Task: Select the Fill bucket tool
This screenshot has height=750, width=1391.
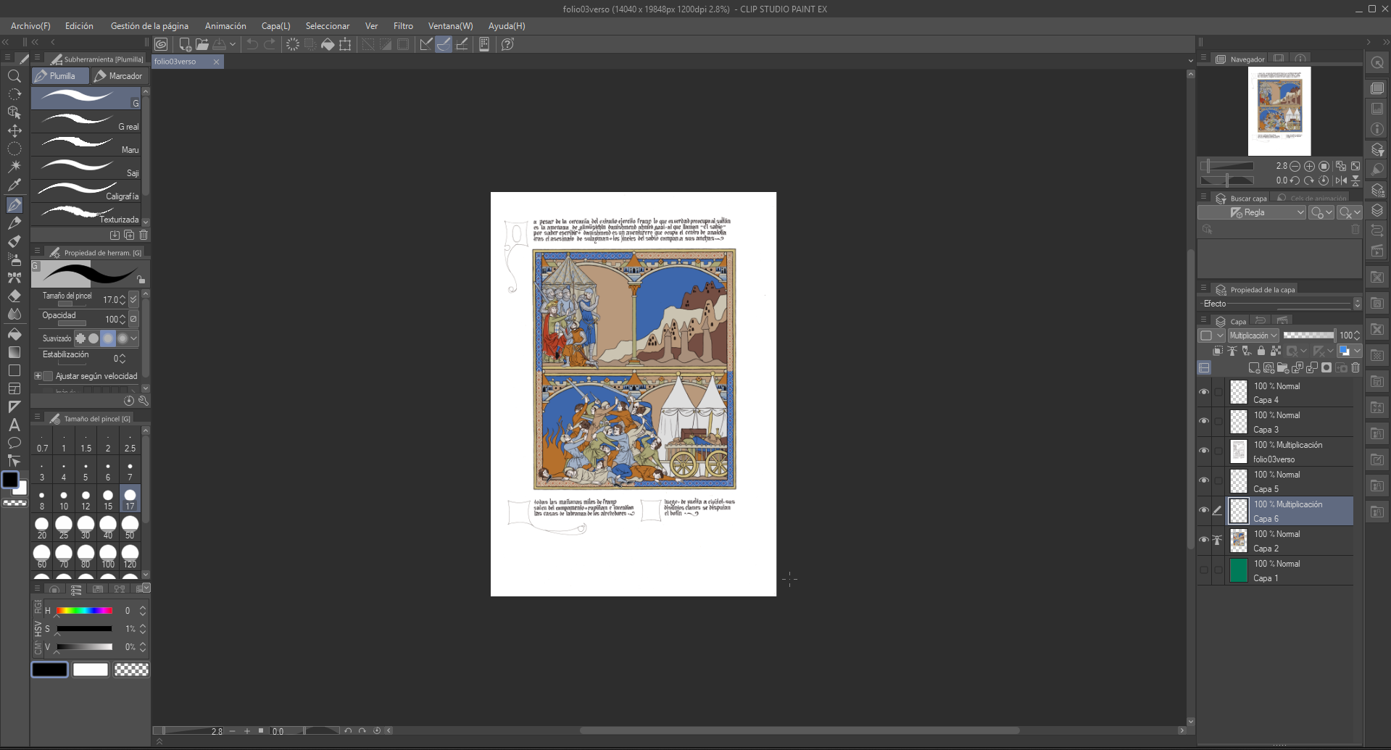Action: (x=14, y=334)
